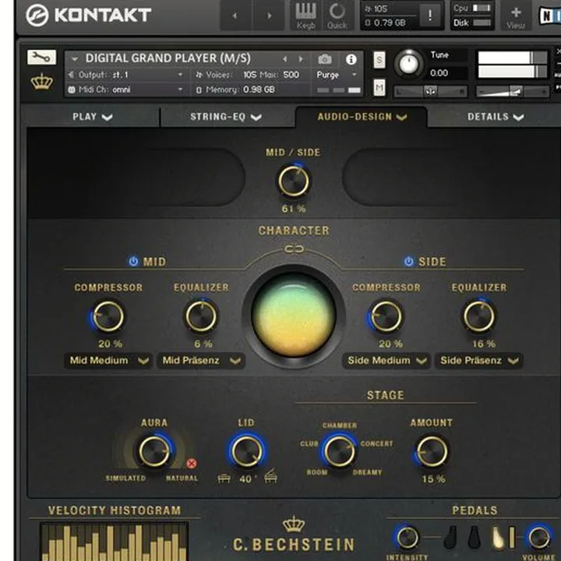Image resolution: width=561 pixels, height=561 pixels.
Task: Click the pedal Volume knob
Action: [x=539, y=538]
